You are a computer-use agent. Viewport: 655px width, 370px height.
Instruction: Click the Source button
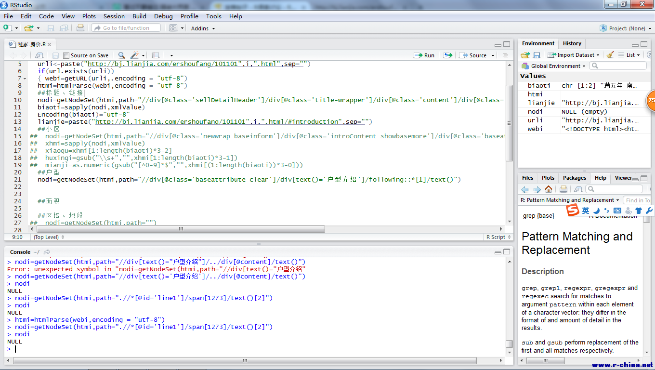coord(473,55)
